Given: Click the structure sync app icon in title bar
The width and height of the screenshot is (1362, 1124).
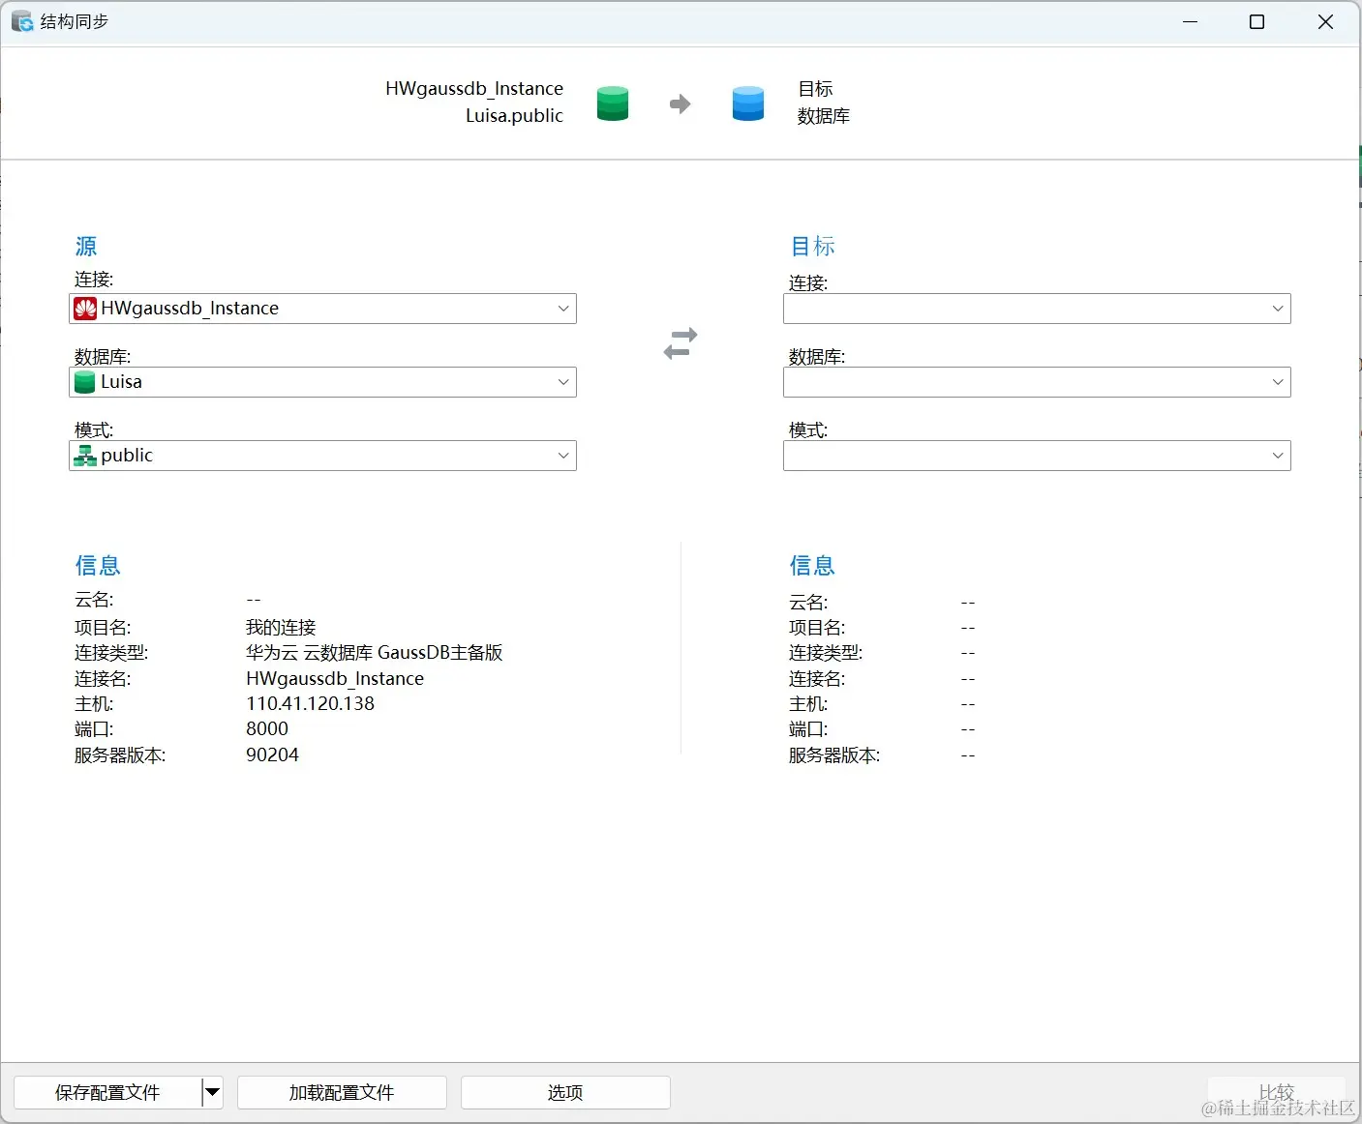Looking at the screenshot, I should (22, 21).
